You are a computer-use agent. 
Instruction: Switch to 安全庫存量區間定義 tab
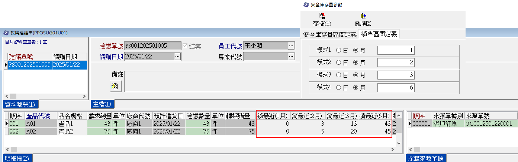click(329, 35)
